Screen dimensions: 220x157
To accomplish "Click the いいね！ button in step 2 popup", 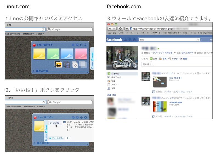I will (55, 123).
